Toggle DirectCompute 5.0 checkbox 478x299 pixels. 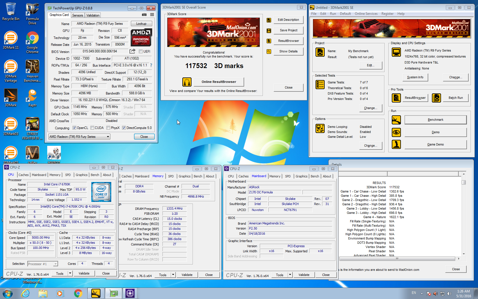tap(124, 128)
